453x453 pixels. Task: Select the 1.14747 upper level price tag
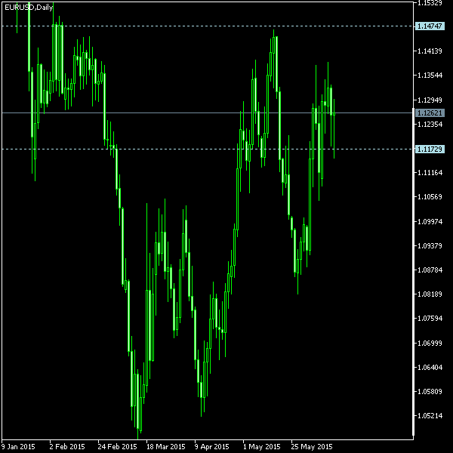click(430, 26)
